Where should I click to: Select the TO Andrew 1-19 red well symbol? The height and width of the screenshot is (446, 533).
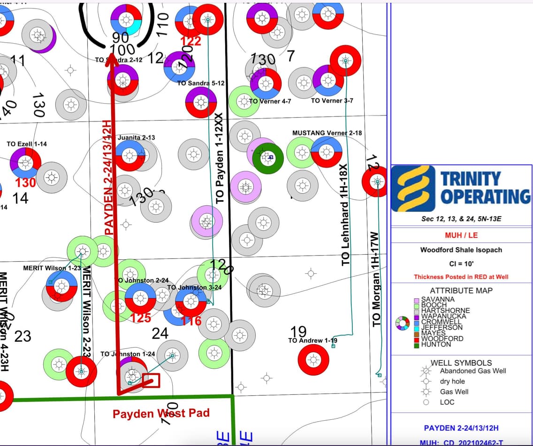pos(313,360)
